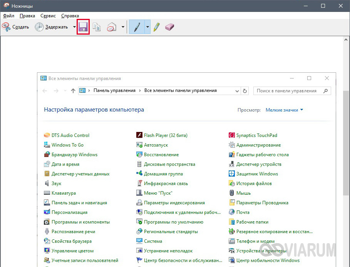Screen dimensions: 350x267
Task: Open the Задержать delay dropdown arrow
Action: 74,27
